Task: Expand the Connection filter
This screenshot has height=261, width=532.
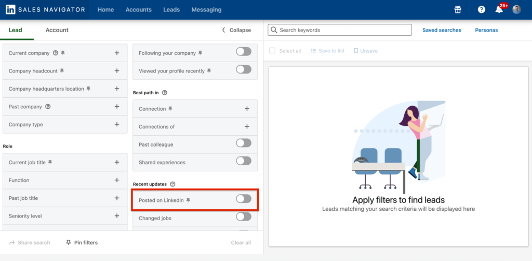Action: coord(247,109)
